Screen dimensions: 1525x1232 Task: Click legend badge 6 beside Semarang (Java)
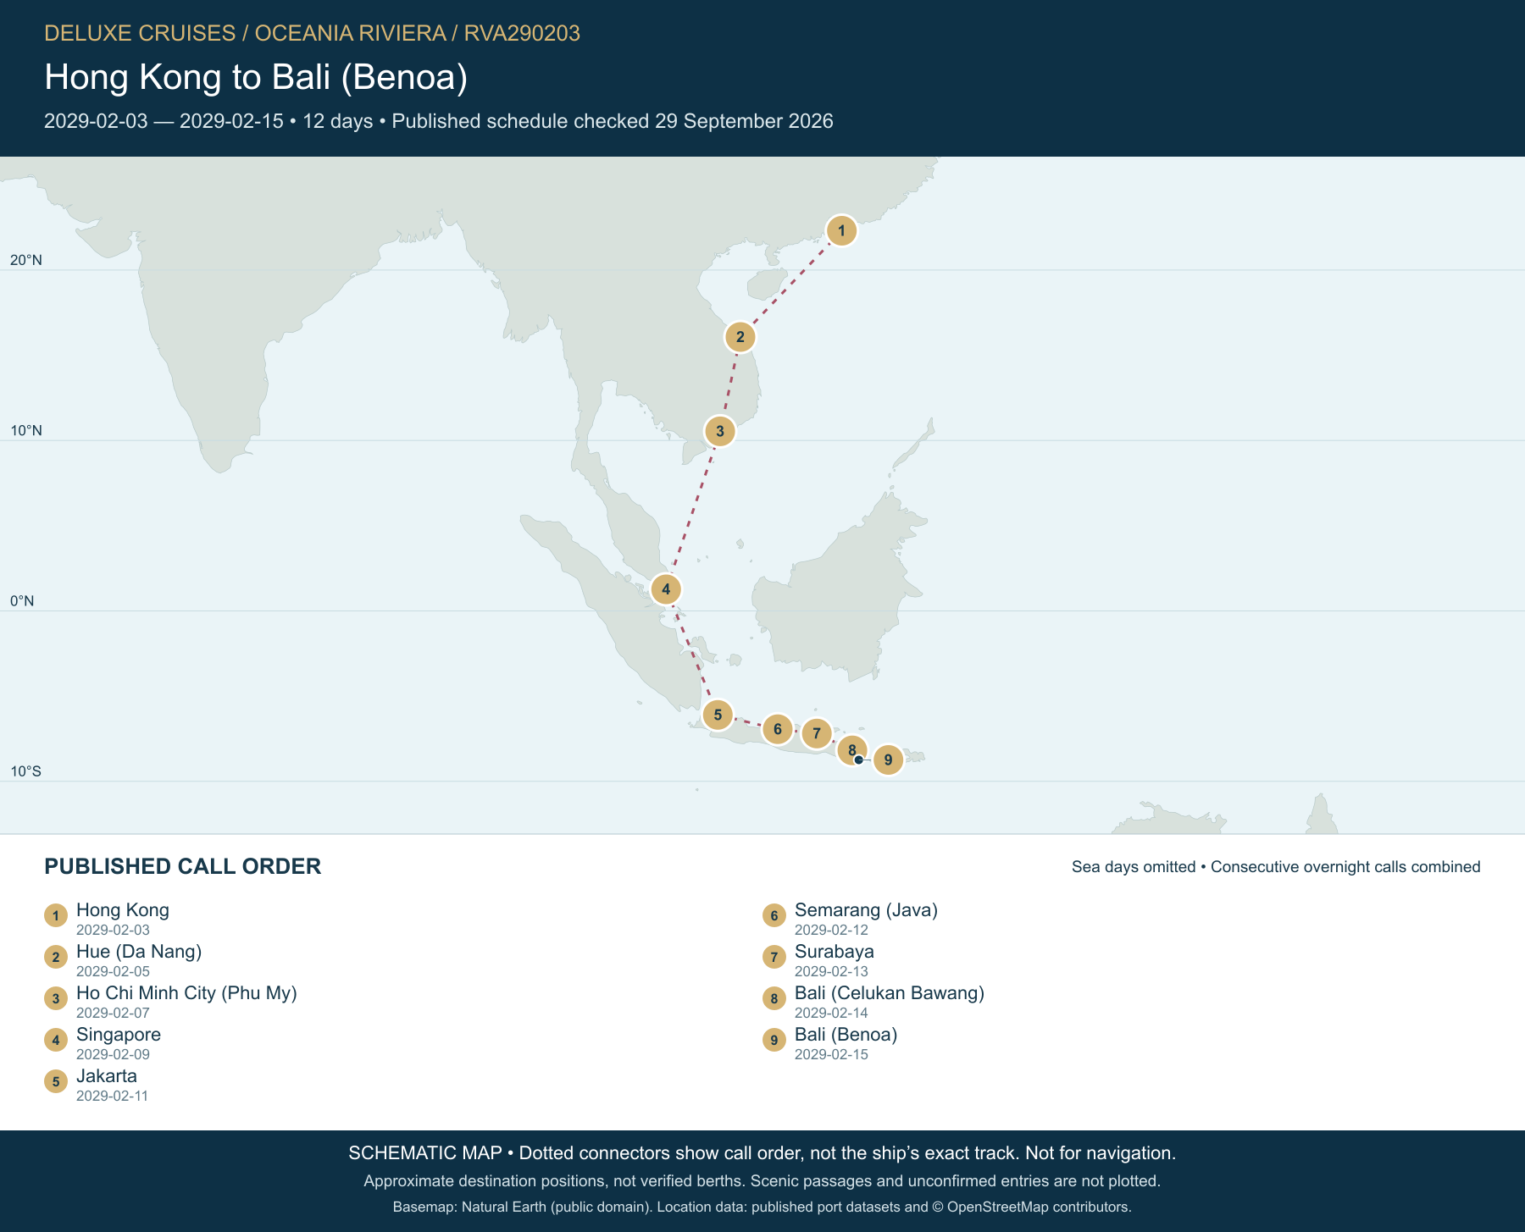[774, 915]
